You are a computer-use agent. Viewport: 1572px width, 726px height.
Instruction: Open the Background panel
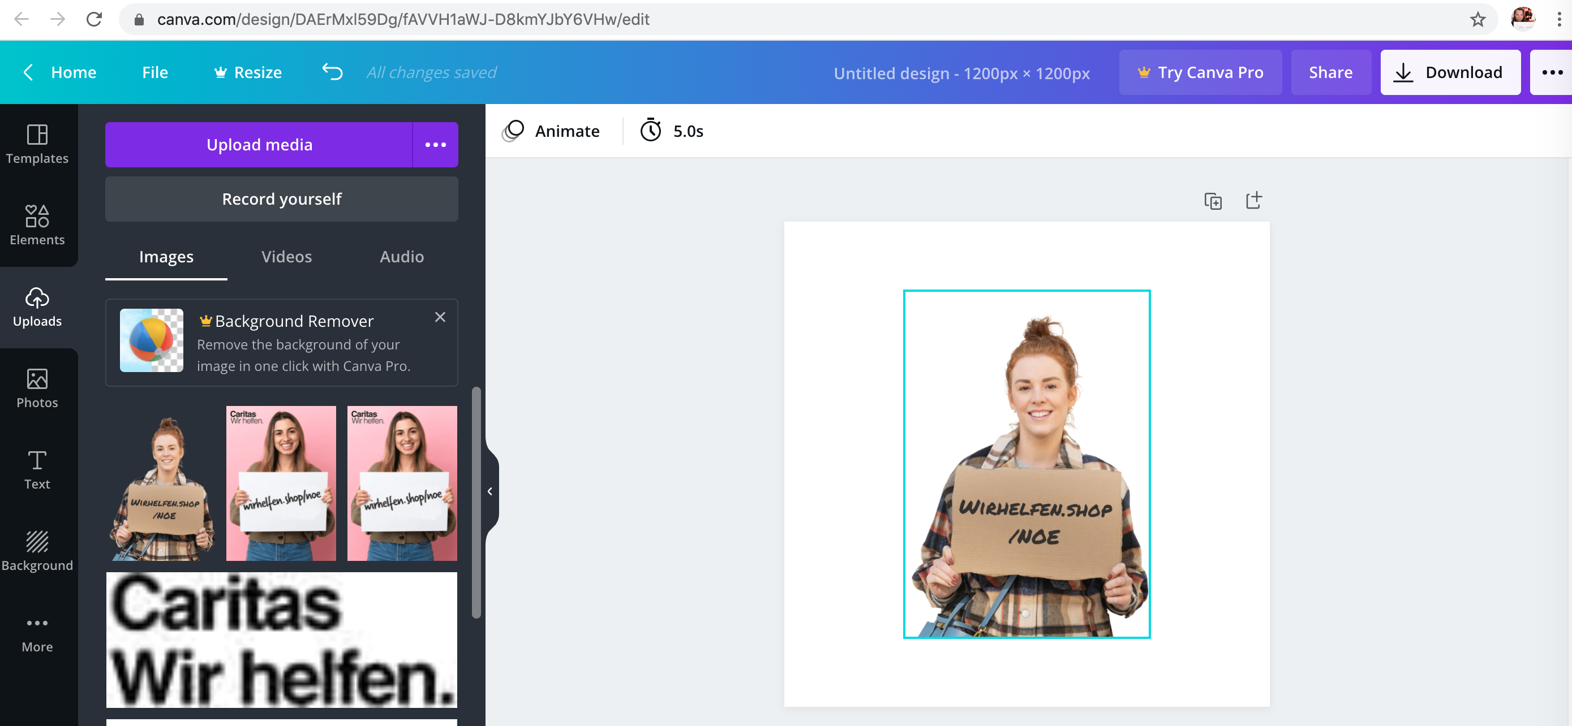click(37, 551)
